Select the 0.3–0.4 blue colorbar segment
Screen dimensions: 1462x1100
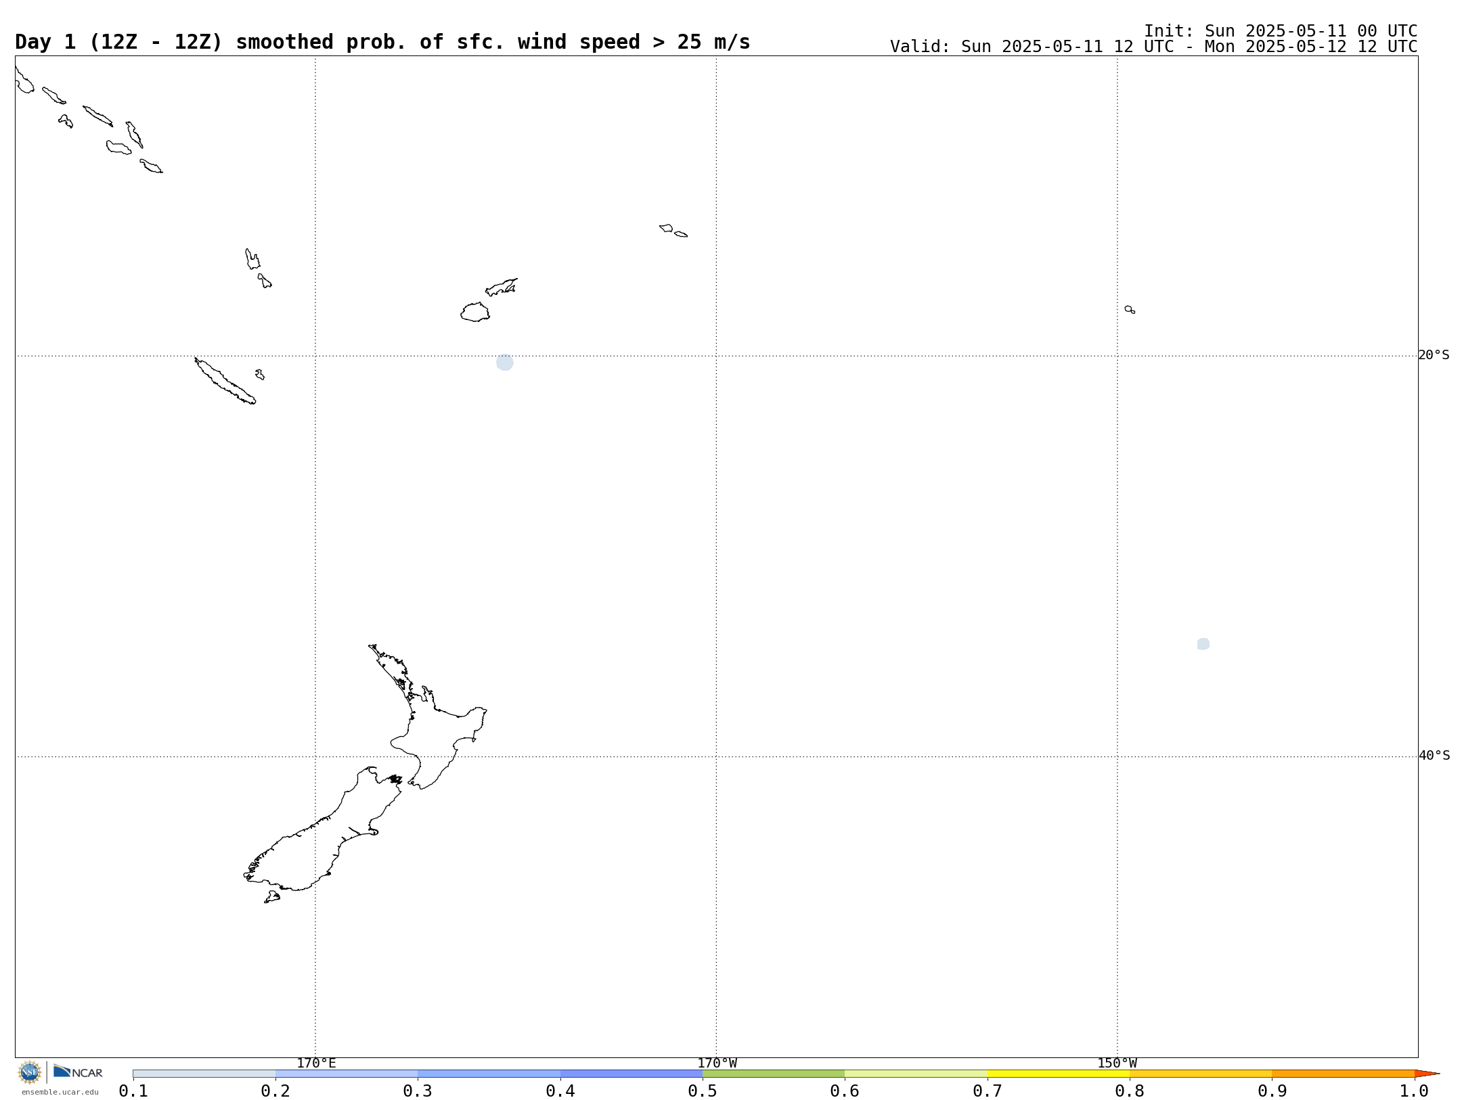(x=489, y=1074)
